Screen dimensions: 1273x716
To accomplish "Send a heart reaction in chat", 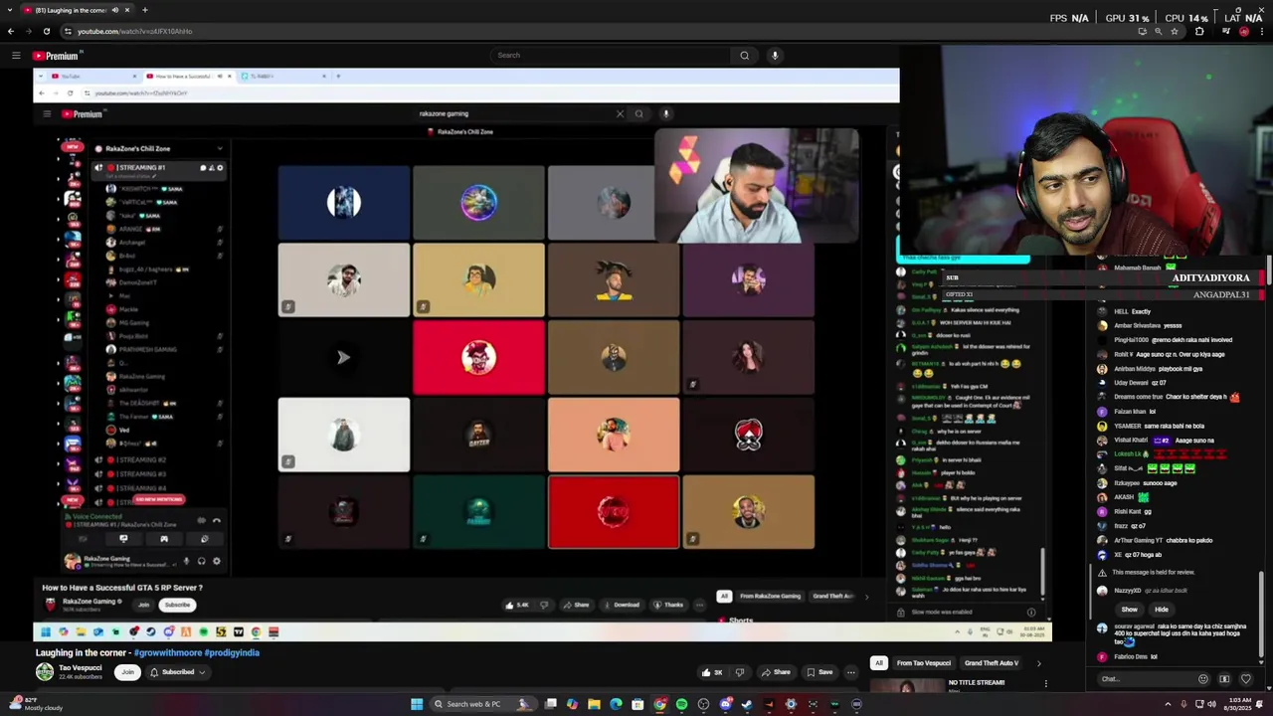I will click(1245, 679).
